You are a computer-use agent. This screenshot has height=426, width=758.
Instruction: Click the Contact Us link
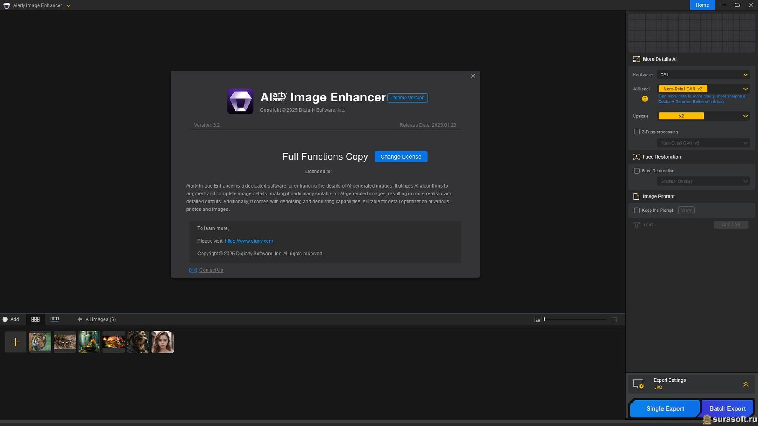point(211,270)
